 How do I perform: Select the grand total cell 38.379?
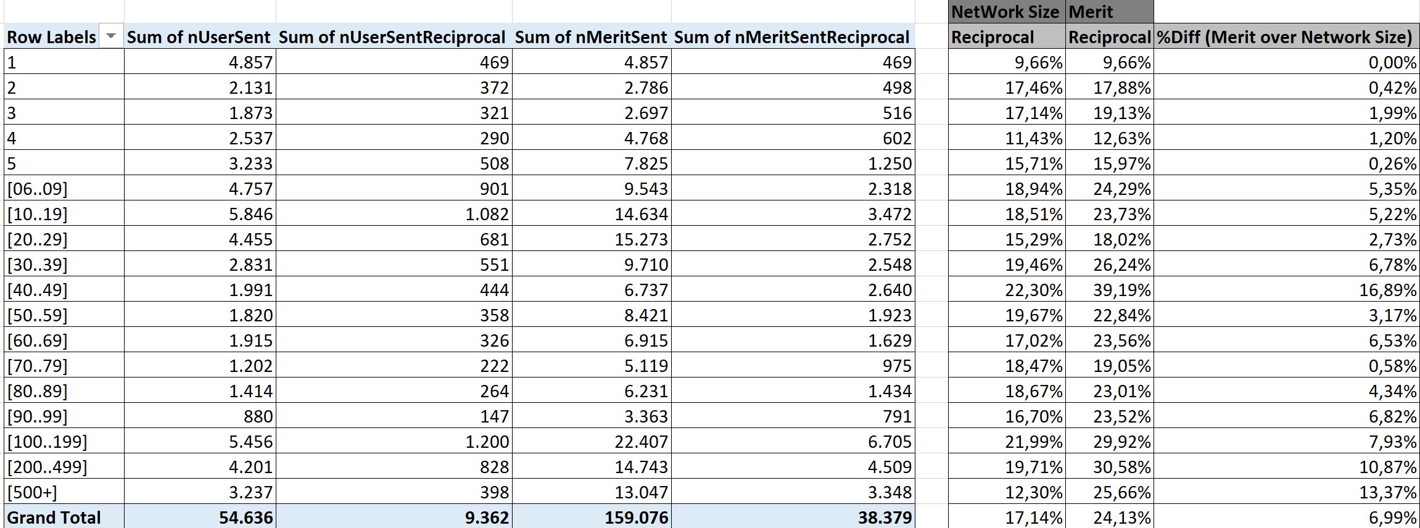click(x=793, y=517)
